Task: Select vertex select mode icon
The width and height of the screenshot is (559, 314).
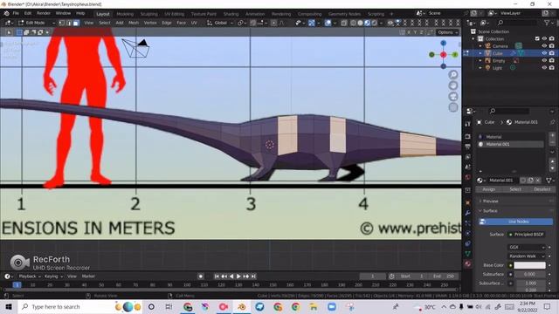Action: (62, 23)
